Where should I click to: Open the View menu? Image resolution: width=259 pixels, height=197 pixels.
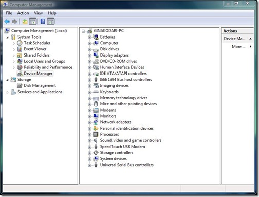(x=39, y=13)
